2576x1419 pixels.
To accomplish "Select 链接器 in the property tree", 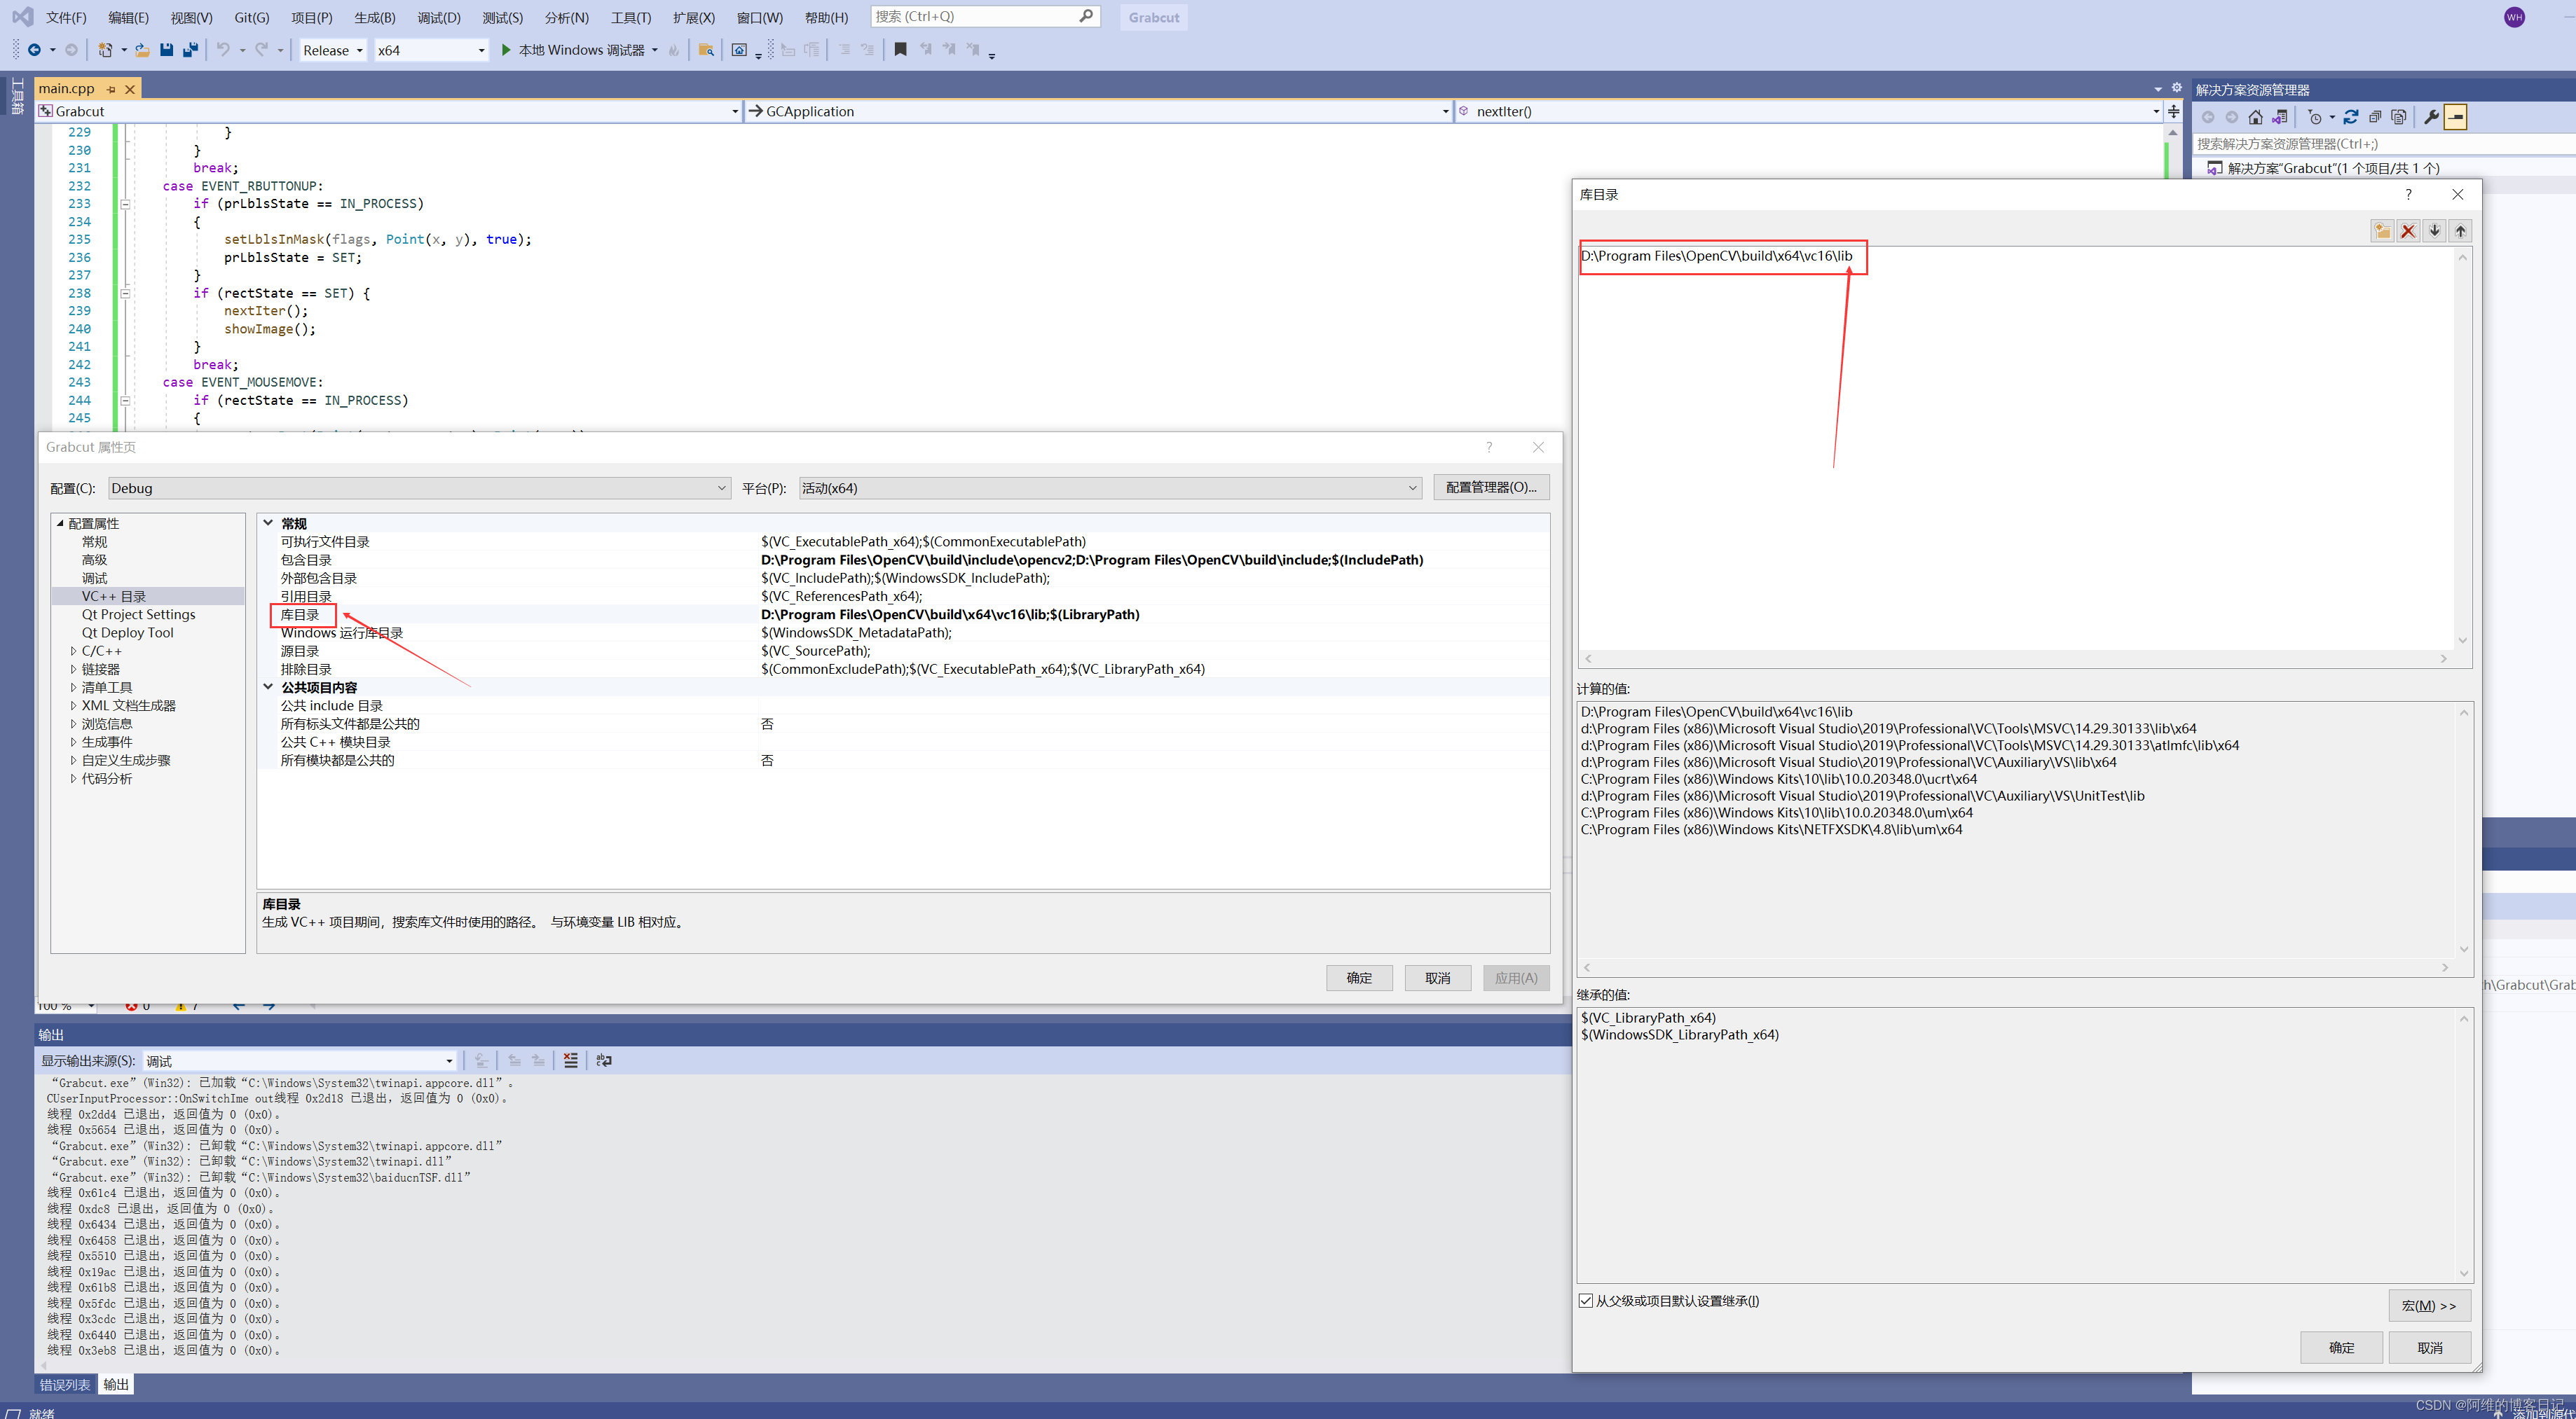I will tap(100, 669).
